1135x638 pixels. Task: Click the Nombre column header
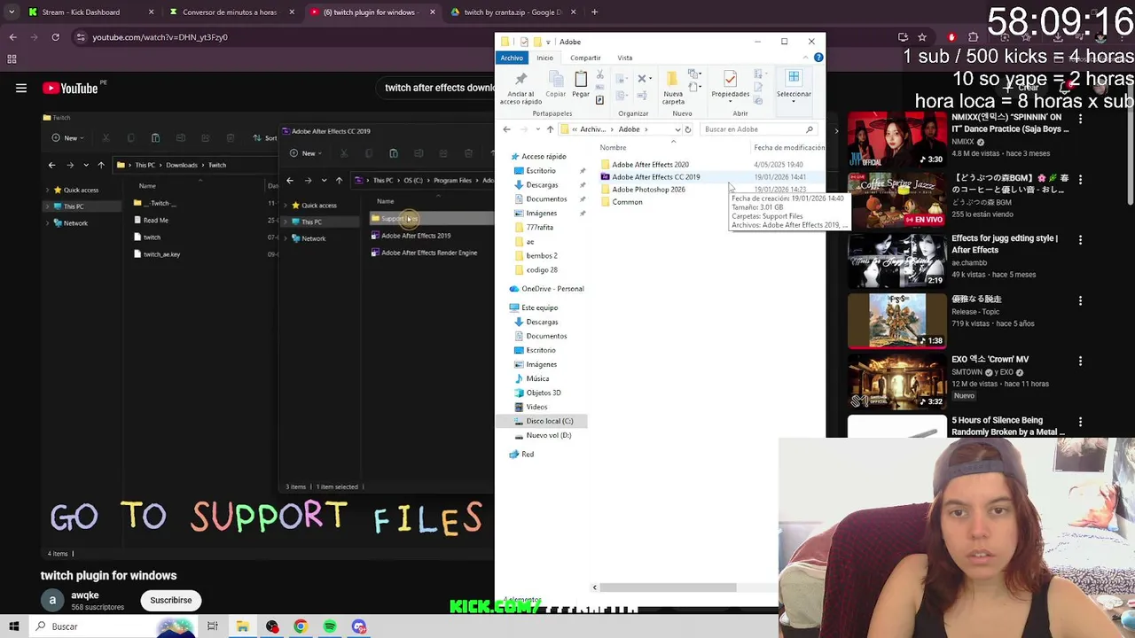tap(613, 148)
